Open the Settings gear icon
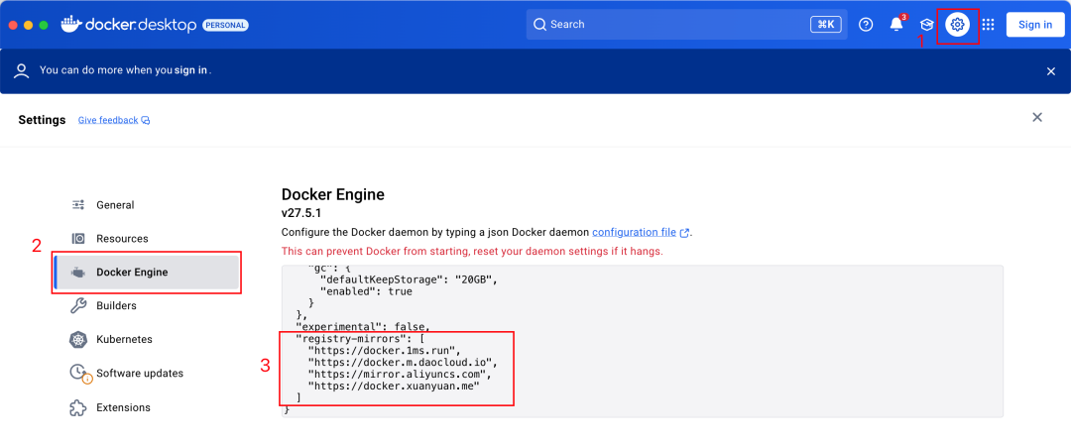This screenshot has width=1071, height=444. pyautogui.click(x=958, y=25)
